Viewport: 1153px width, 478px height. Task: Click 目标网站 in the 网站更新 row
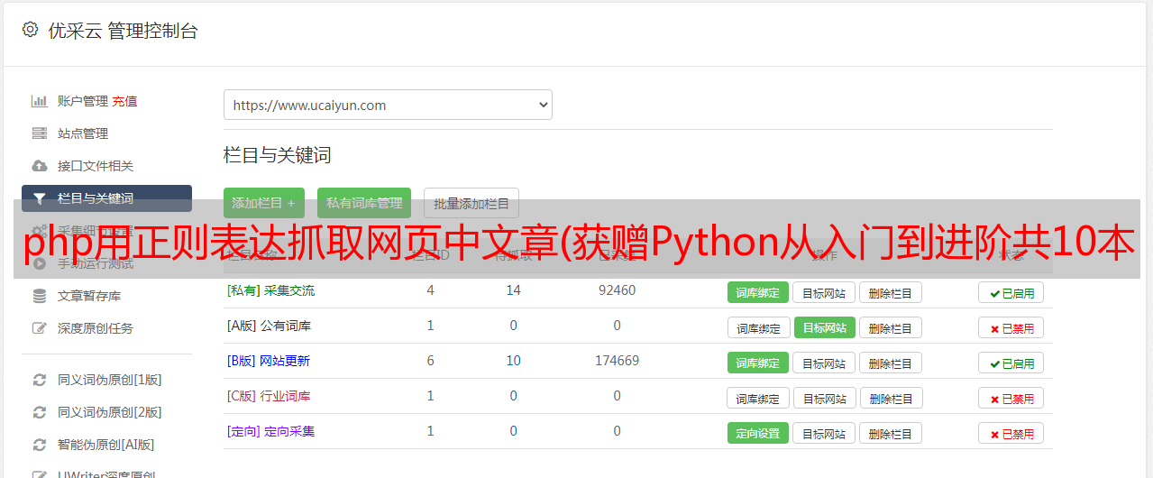click(x=824, y=363)
